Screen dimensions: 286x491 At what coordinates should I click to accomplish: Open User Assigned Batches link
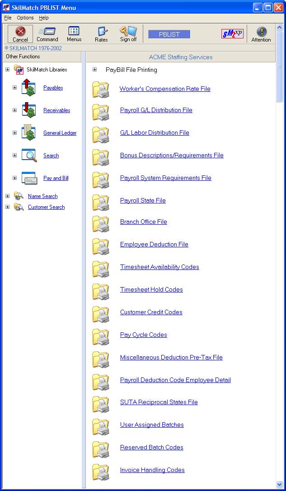point(152,425)
